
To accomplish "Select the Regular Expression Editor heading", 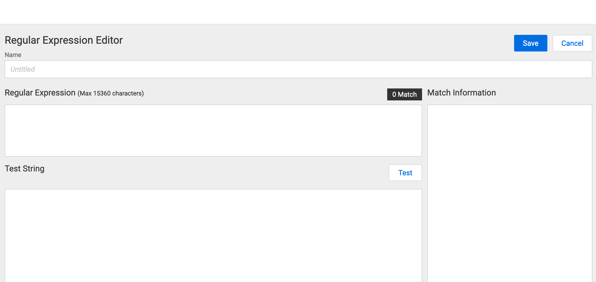I will click(x=63, y=40).
